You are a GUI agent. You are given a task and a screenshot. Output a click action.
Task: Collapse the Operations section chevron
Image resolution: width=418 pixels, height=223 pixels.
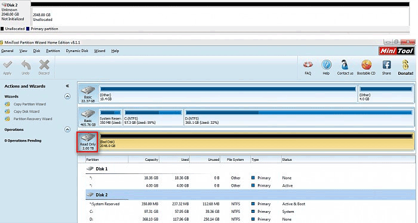click(67, 130)
